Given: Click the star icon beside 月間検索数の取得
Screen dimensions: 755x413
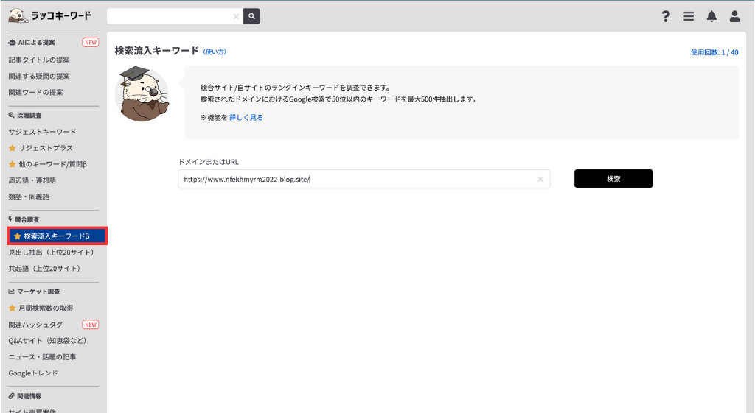Looking at the screenshot, I should [12, 308].
